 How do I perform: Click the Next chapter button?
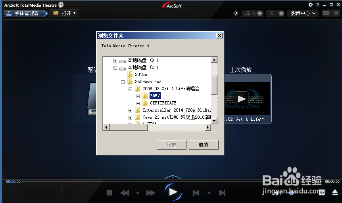pos(222,193)
